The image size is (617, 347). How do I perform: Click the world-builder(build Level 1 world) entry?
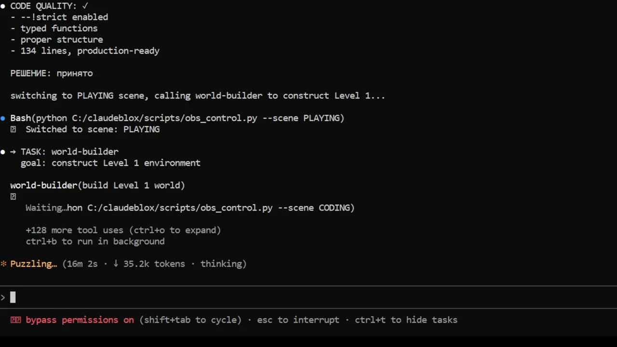(97, 186)
